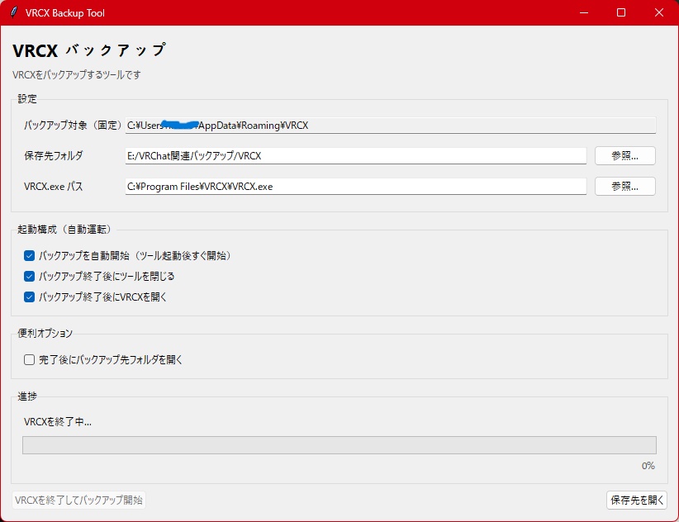This screenshot has width=679, height=522.
Task: Click the backup progress bar
Action: tap(339, 446)
